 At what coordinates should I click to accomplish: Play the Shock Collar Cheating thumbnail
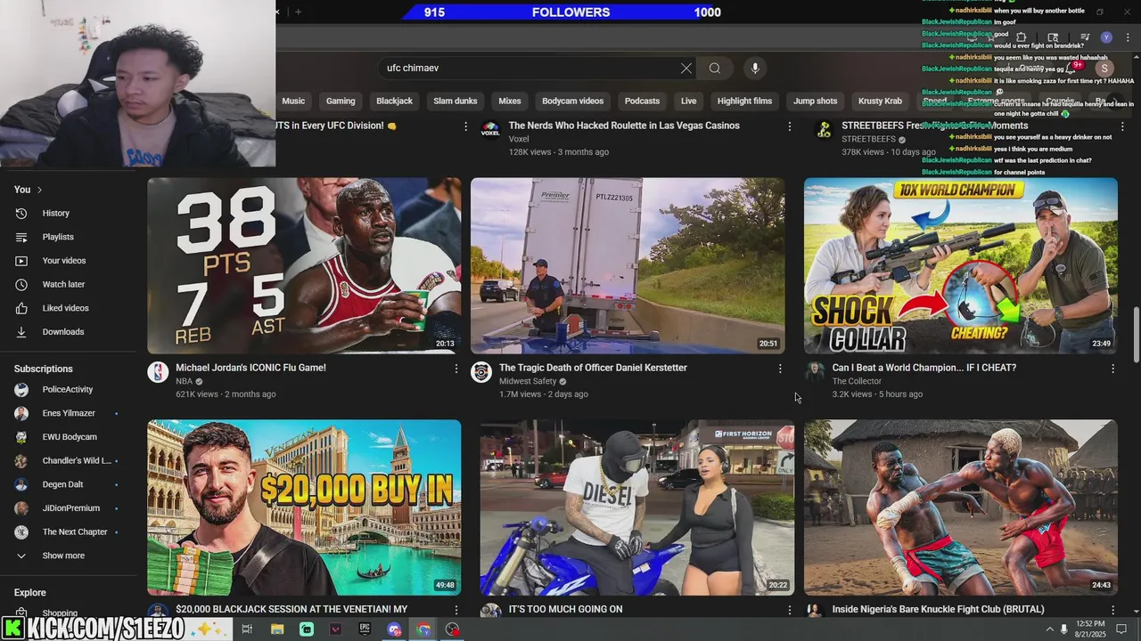pyautogui.click(x=961, y=266)
